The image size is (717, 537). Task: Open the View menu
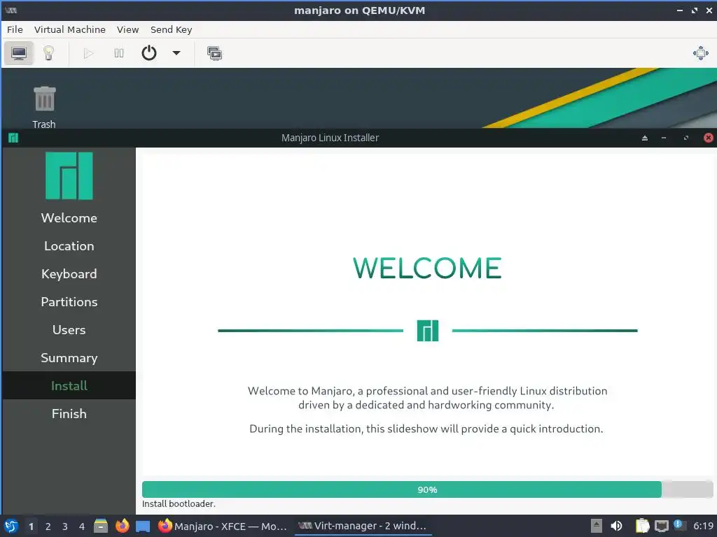pos(127,29)
